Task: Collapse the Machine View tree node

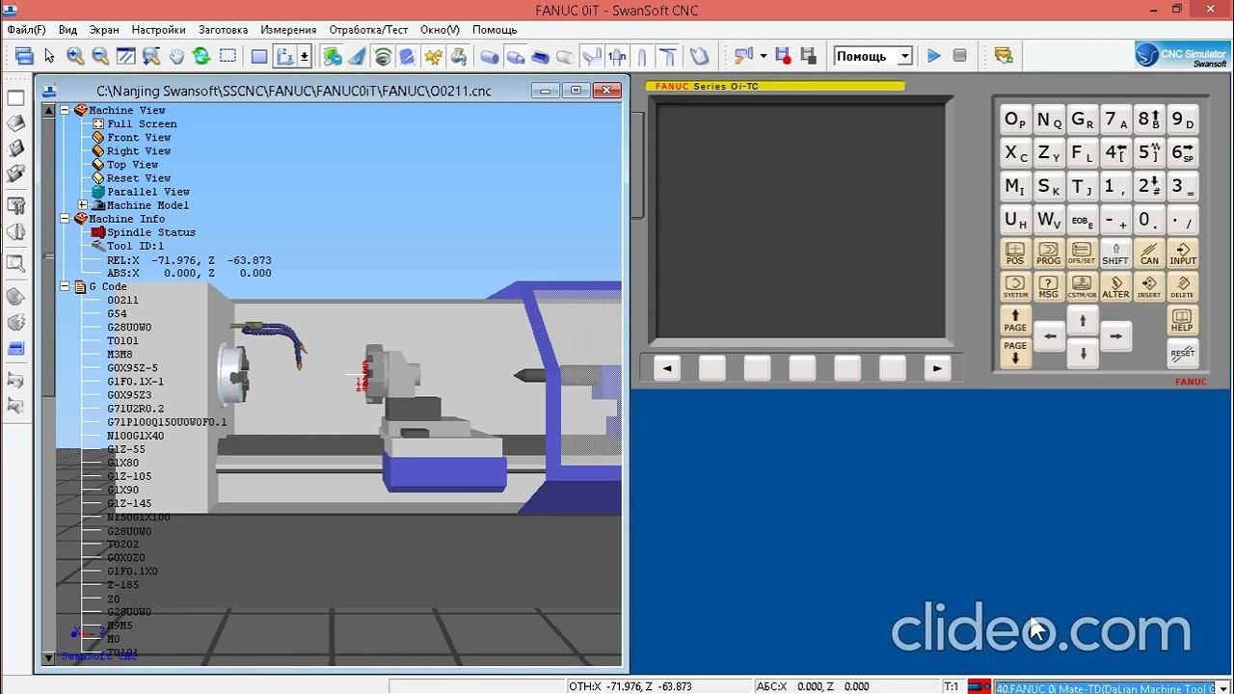Action: pyautogui.click(x=66, y=110)
